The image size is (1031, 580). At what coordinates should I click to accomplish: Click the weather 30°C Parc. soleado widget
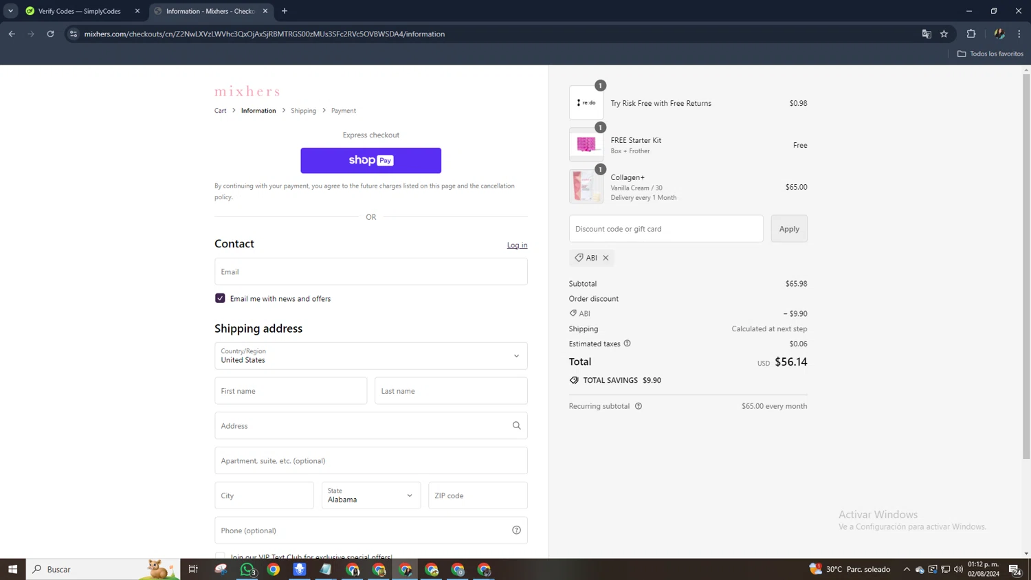850,569
